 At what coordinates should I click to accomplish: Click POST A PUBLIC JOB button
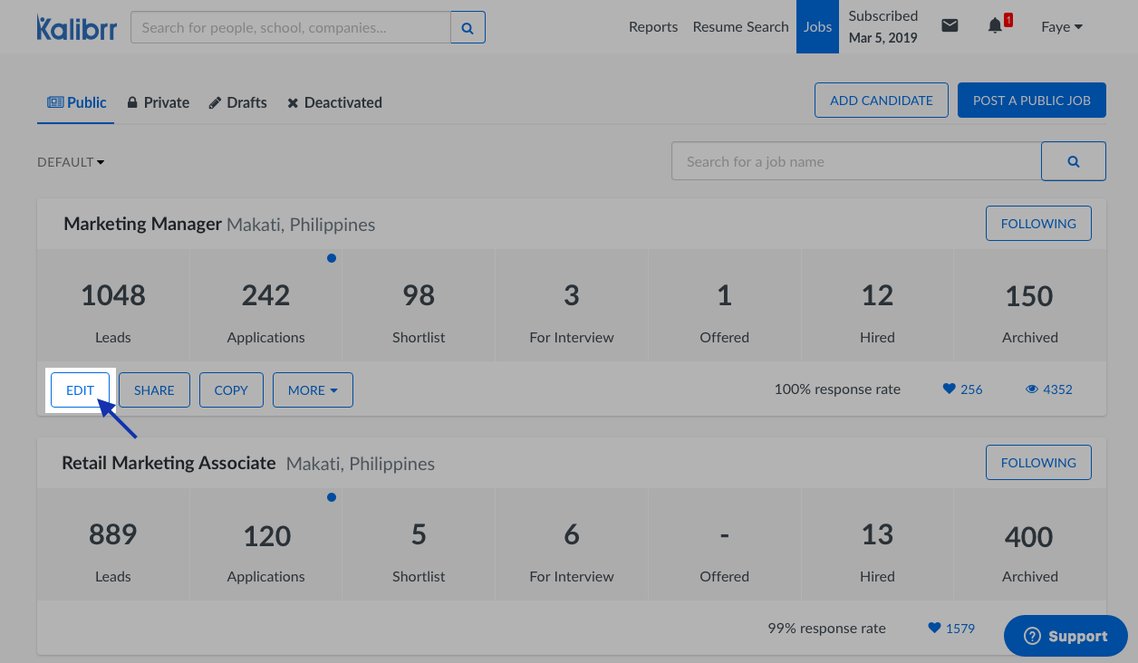coord(1031,101)
